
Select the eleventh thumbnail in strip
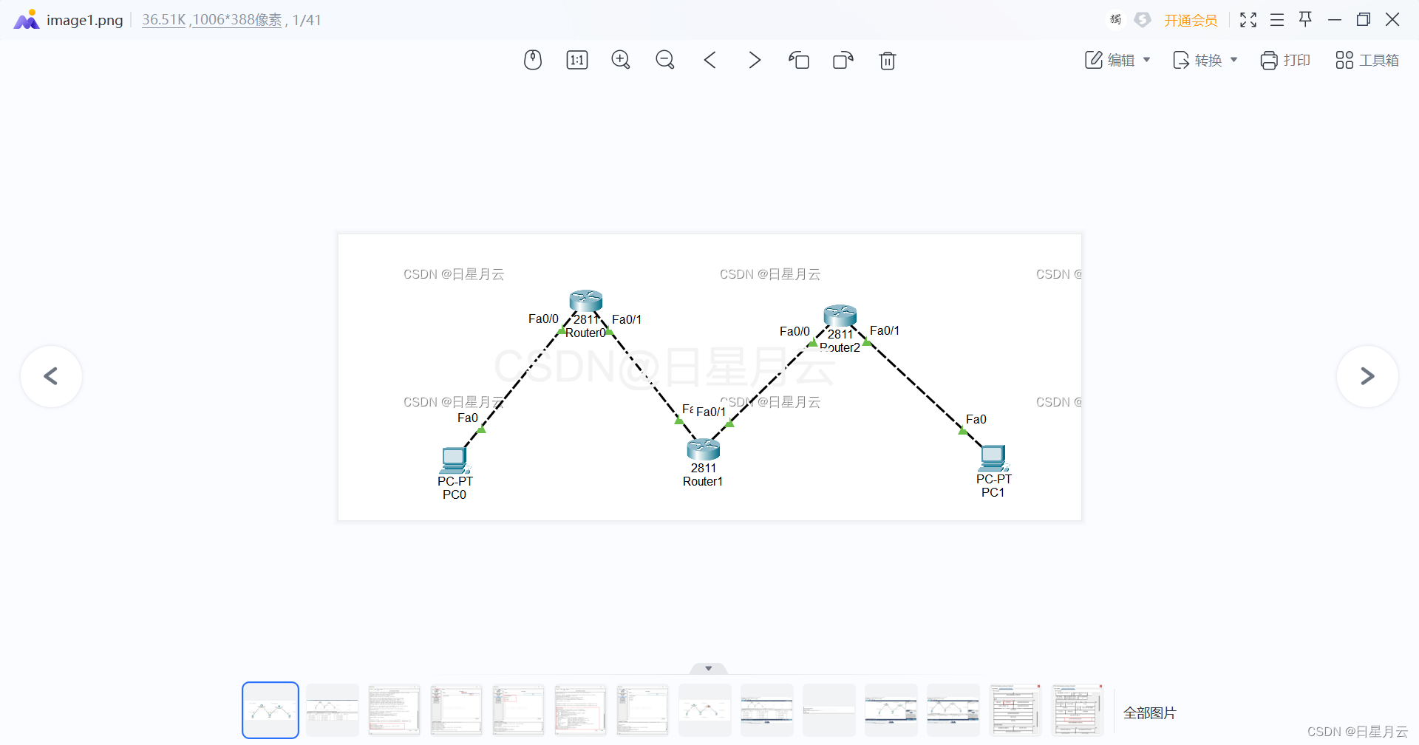(891, 710)
